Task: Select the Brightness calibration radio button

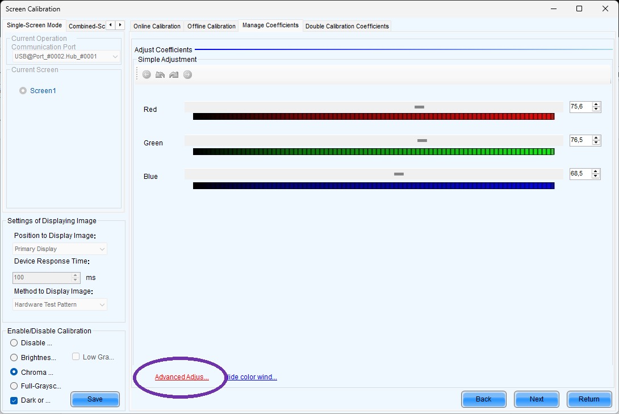Action: click(x=14, y=357)
